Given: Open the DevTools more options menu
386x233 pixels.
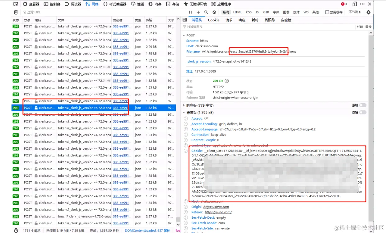Looking at the screenshot, I should pyautogui.click(x=362, y=4).
